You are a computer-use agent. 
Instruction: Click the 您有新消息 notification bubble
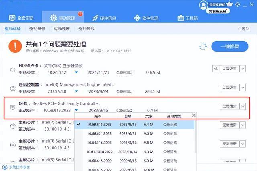[x=218, y=11]
